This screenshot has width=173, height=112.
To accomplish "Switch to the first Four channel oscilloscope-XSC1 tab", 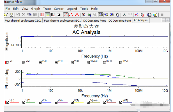I will tap(23, 20).
